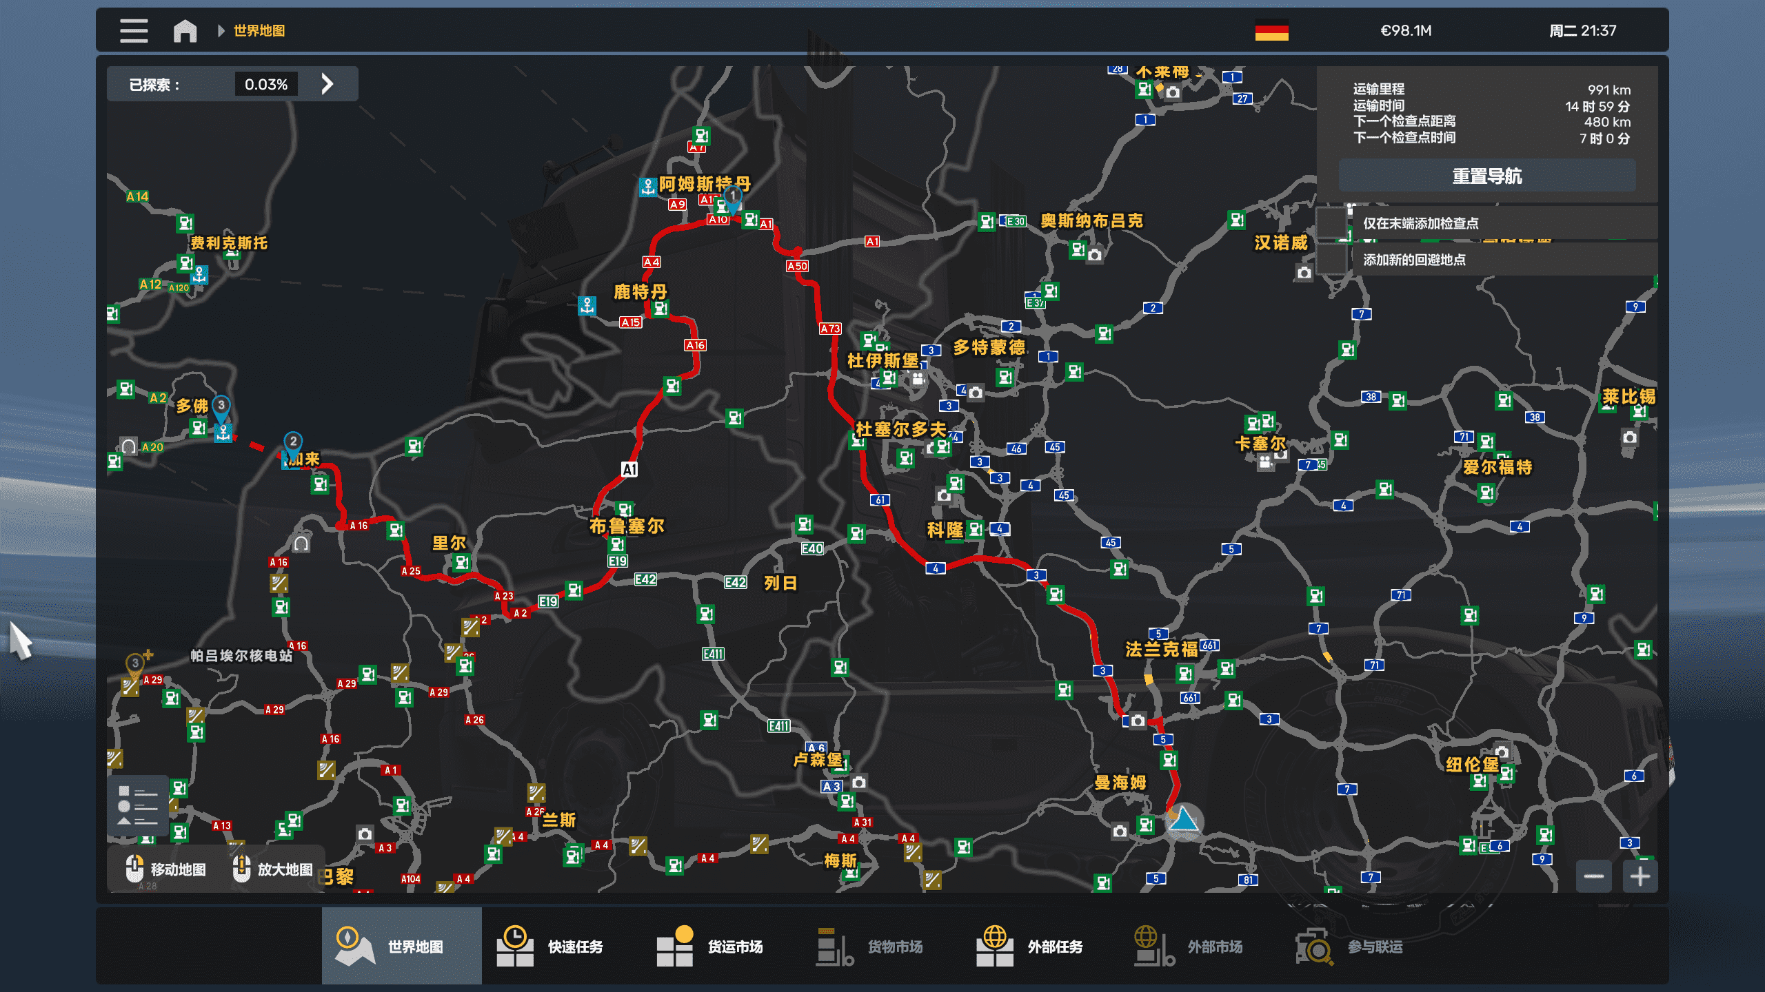Select the 世界地图 tab
The height and width of the screenshot is (992, 1765).
401,947
